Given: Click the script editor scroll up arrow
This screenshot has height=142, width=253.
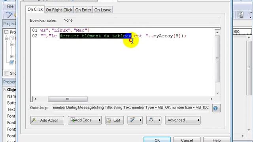Looking at the screenshot, I should point(217,32).
